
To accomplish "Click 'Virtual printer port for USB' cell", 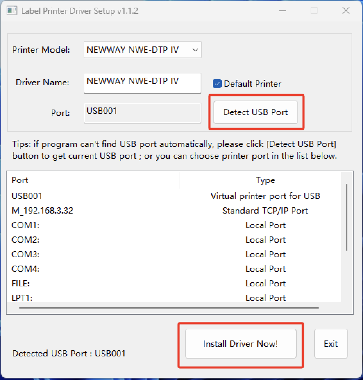I will coord(265,196).
